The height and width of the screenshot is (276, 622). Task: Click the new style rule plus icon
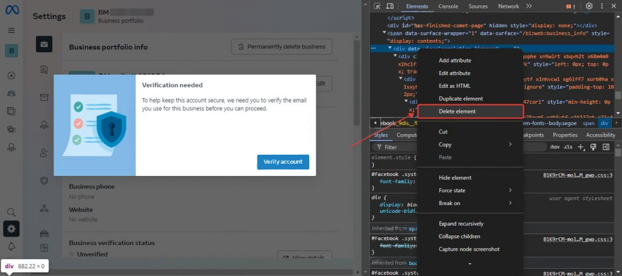pyautogui.click(x=581, y=147)
